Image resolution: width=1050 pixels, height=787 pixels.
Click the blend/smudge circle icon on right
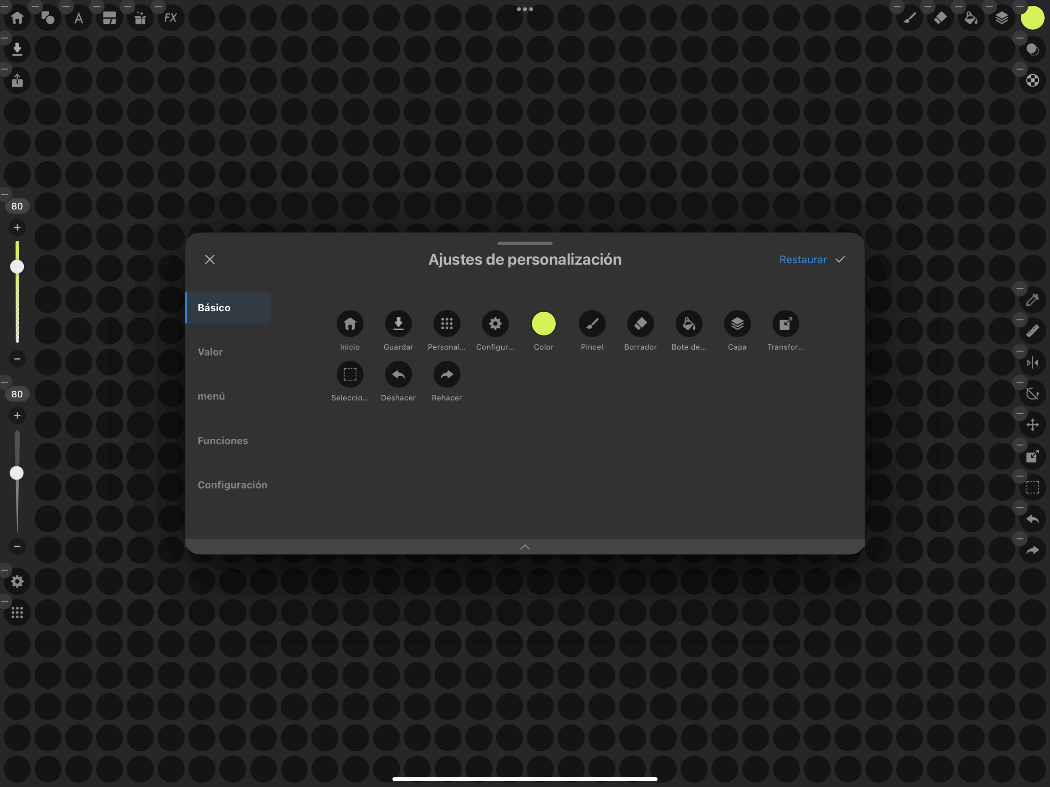[1032, 49]
